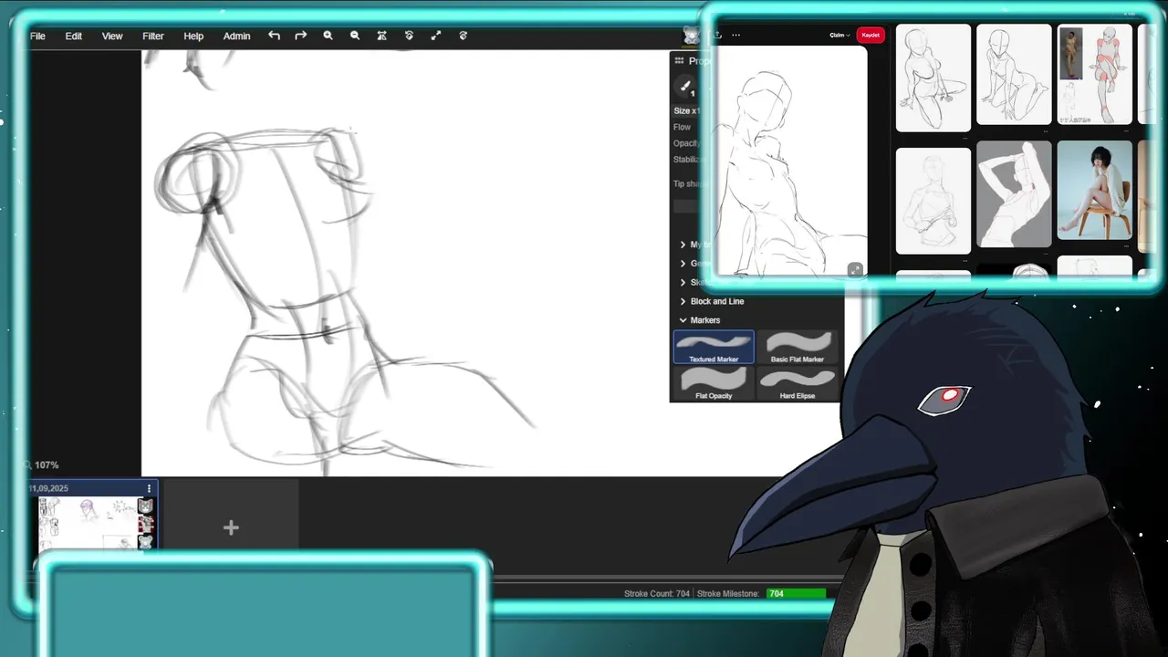
Task: Open the large sitting figure sketch pin
Action: pos(791,161)
